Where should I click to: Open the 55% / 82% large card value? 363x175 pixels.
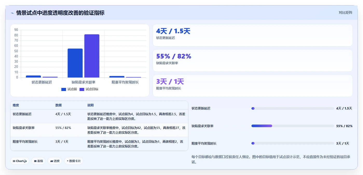(x=174, y=56)
